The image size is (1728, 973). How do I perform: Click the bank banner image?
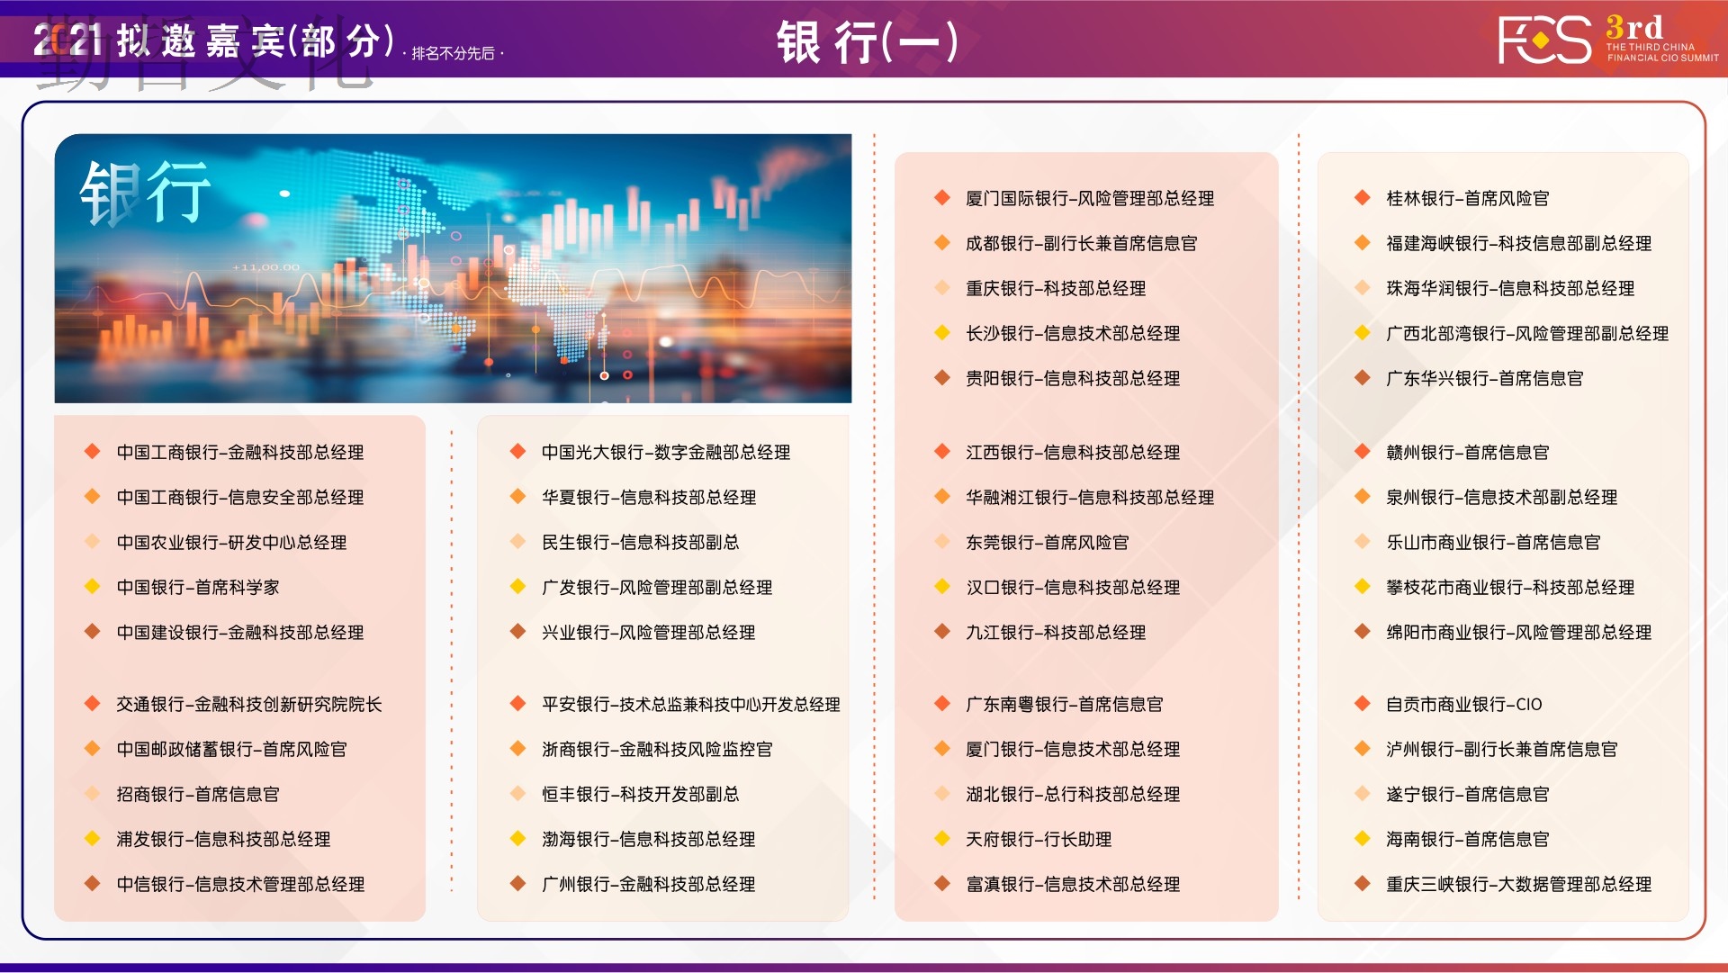coord(453,268)
